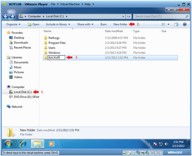Sort by the Type column header
This screenshot has width=192, height=156.
(136, 31)
